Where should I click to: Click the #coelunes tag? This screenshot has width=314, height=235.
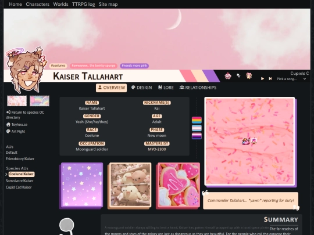click(58, 66)
